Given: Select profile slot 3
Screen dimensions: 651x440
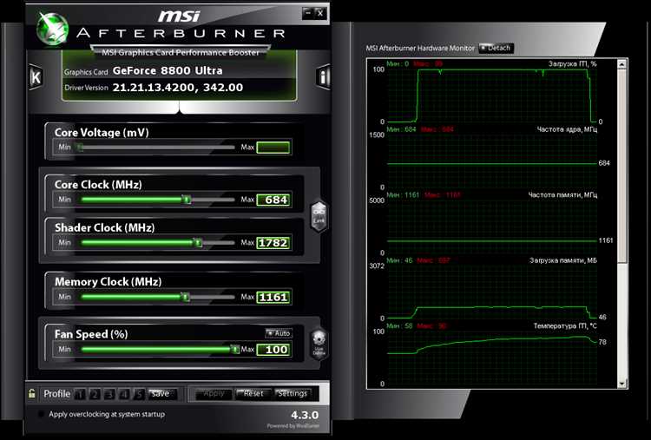Looking at the screenshot, I should pyautogui.click(x=109, y=394).
